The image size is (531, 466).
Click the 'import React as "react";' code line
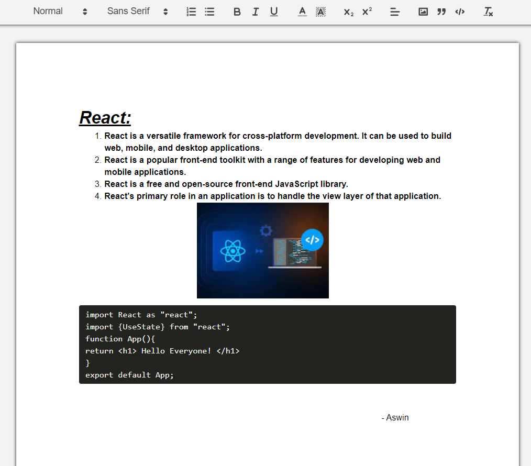[x=141, y=315]
